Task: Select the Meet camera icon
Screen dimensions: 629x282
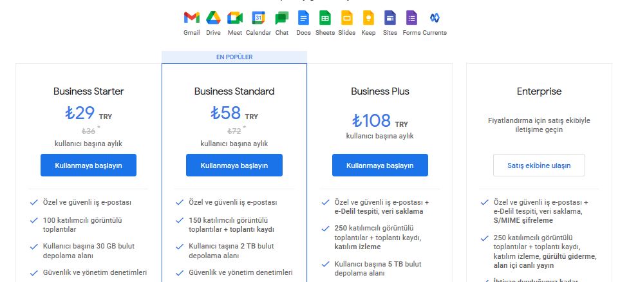Action: (235, 17)
